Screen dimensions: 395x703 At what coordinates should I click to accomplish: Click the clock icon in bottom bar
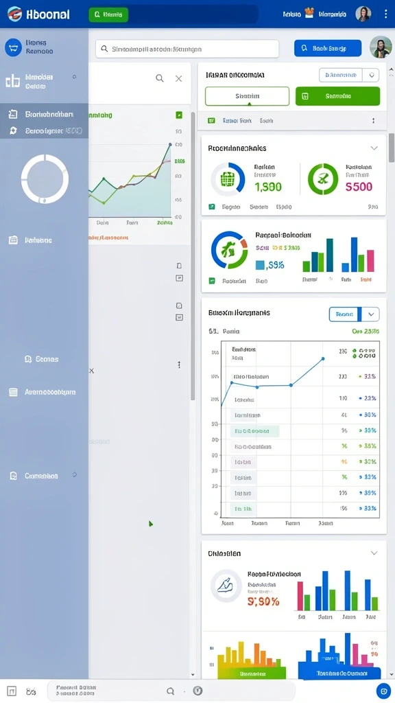[198, 691]
